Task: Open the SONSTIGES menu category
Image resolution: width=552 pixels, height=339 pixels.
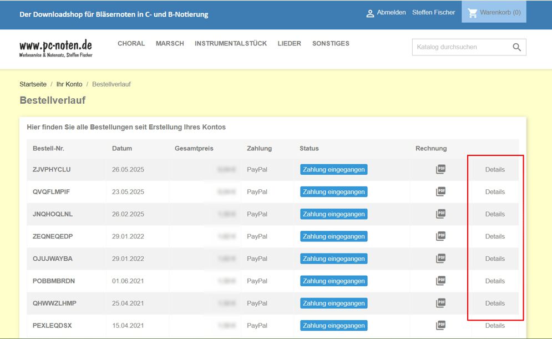Action: 331,43
